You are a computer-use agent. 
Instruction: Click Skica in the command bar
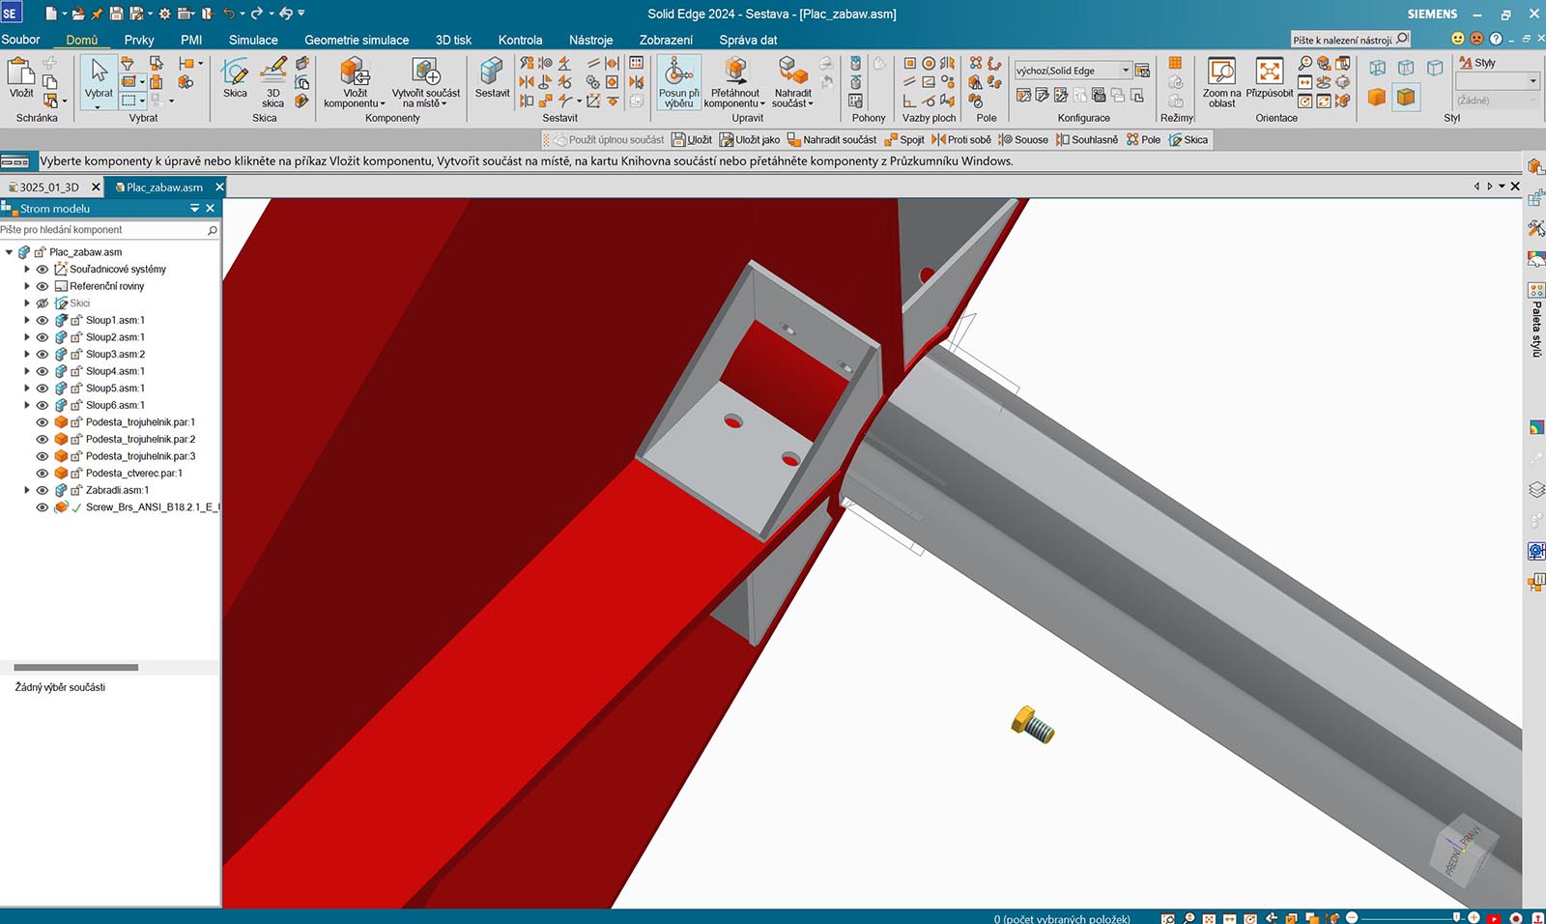tap(1188, 140)
